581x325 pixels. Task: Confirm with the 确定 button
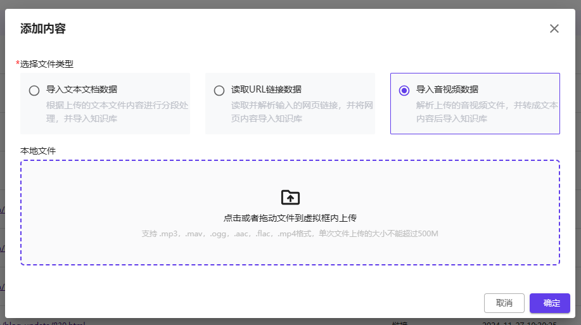[550, 303]
